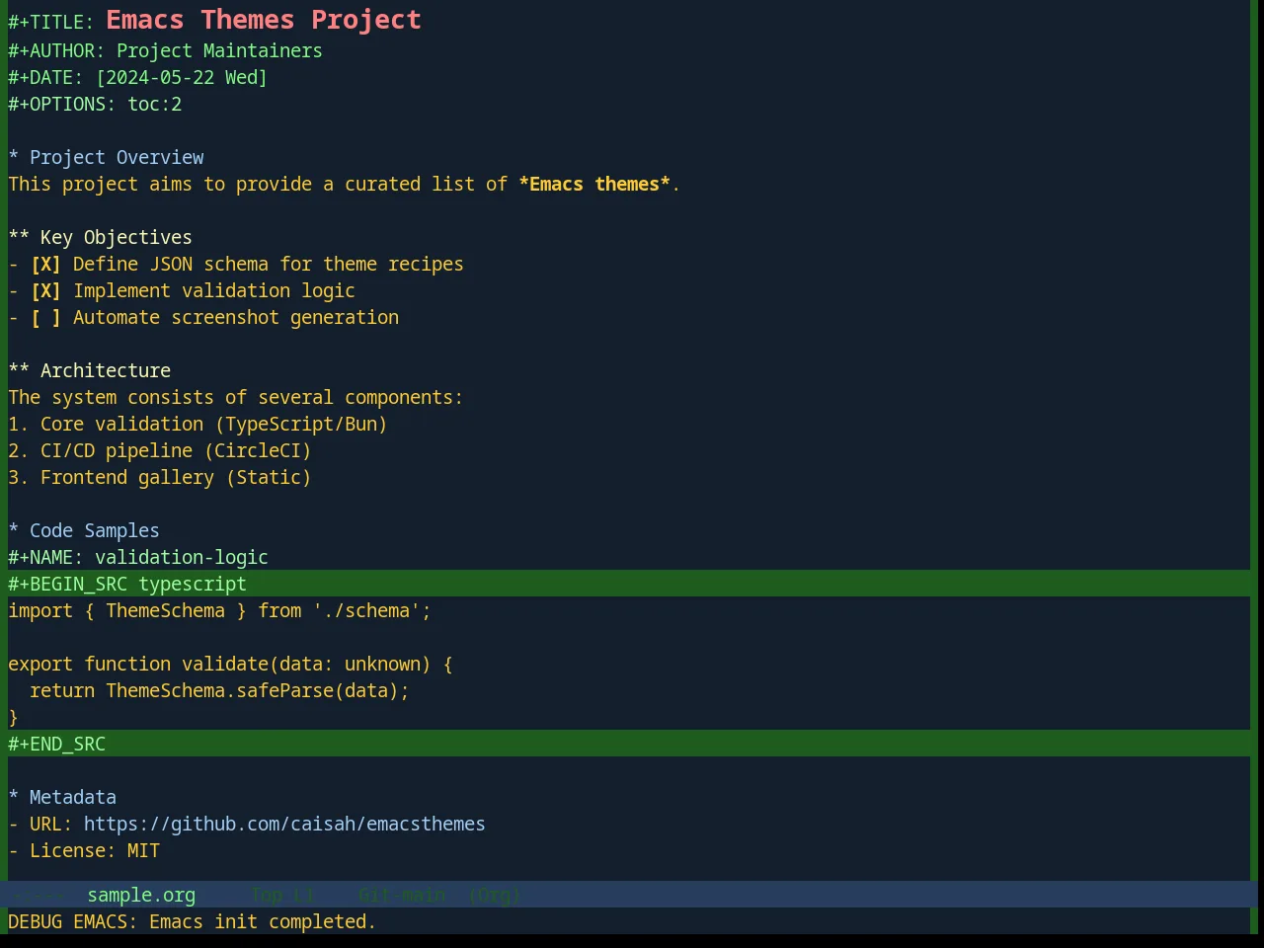Click the './schema' string in import

tap(366, 611)
